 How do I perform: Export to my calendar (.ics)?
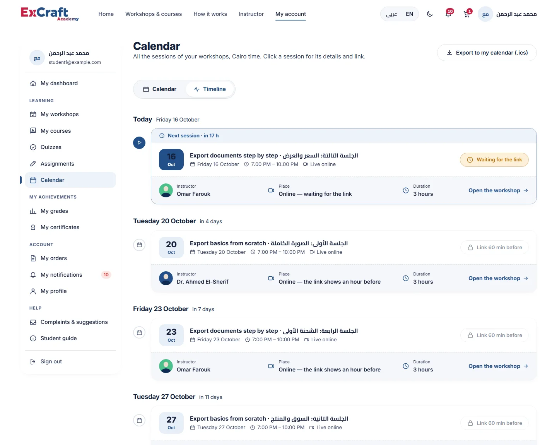coord(487,53)
